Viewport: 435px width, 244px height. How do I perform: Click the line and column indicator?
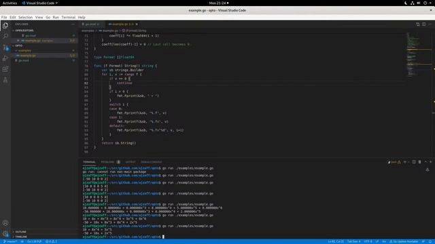(336, 241)
